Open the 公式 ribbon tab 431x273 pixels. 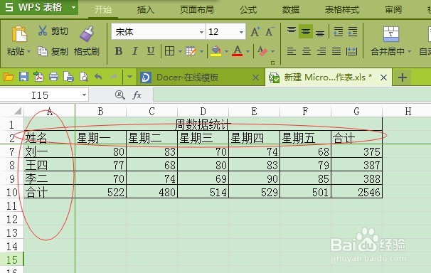pyautogui.click(x=248, y=10)
